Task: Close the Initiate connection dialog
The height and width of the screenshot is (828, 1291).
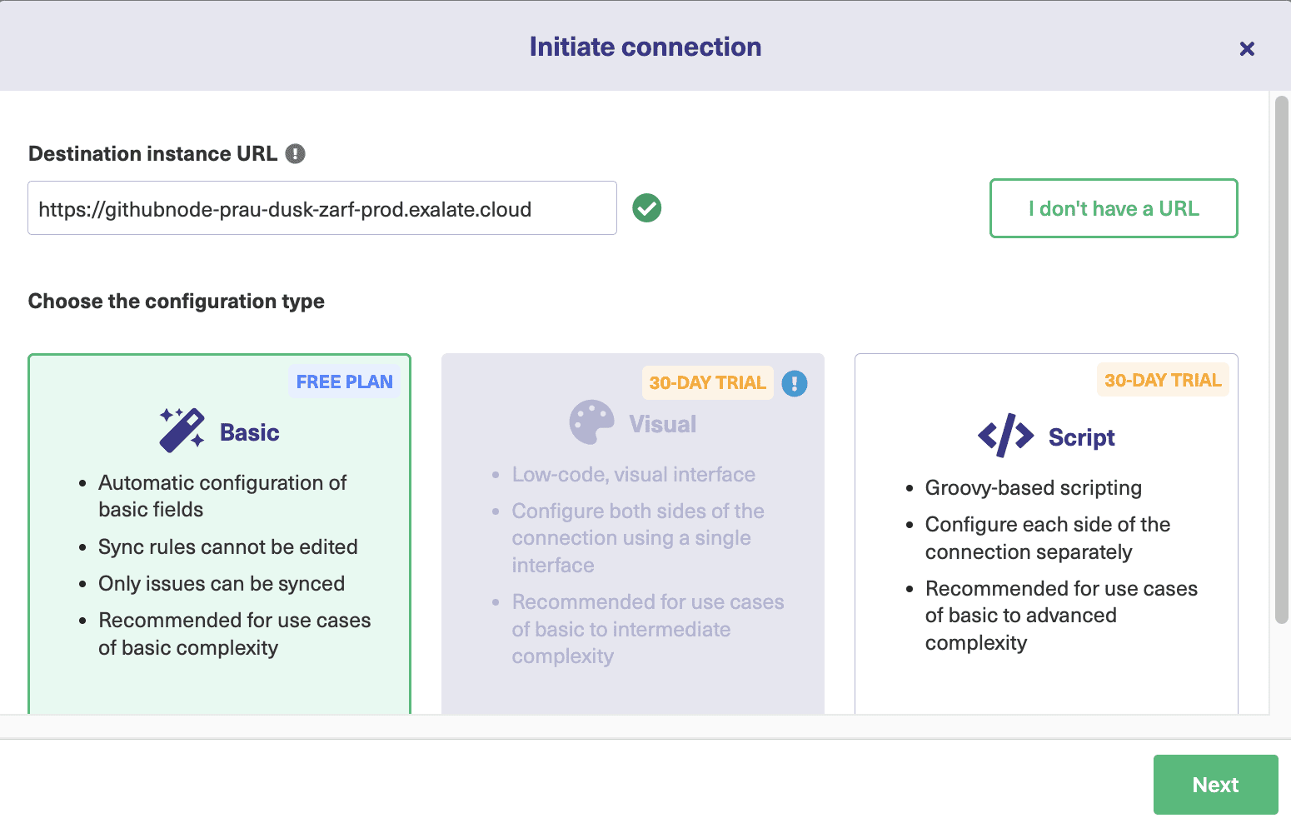Action: (1246, 49)
